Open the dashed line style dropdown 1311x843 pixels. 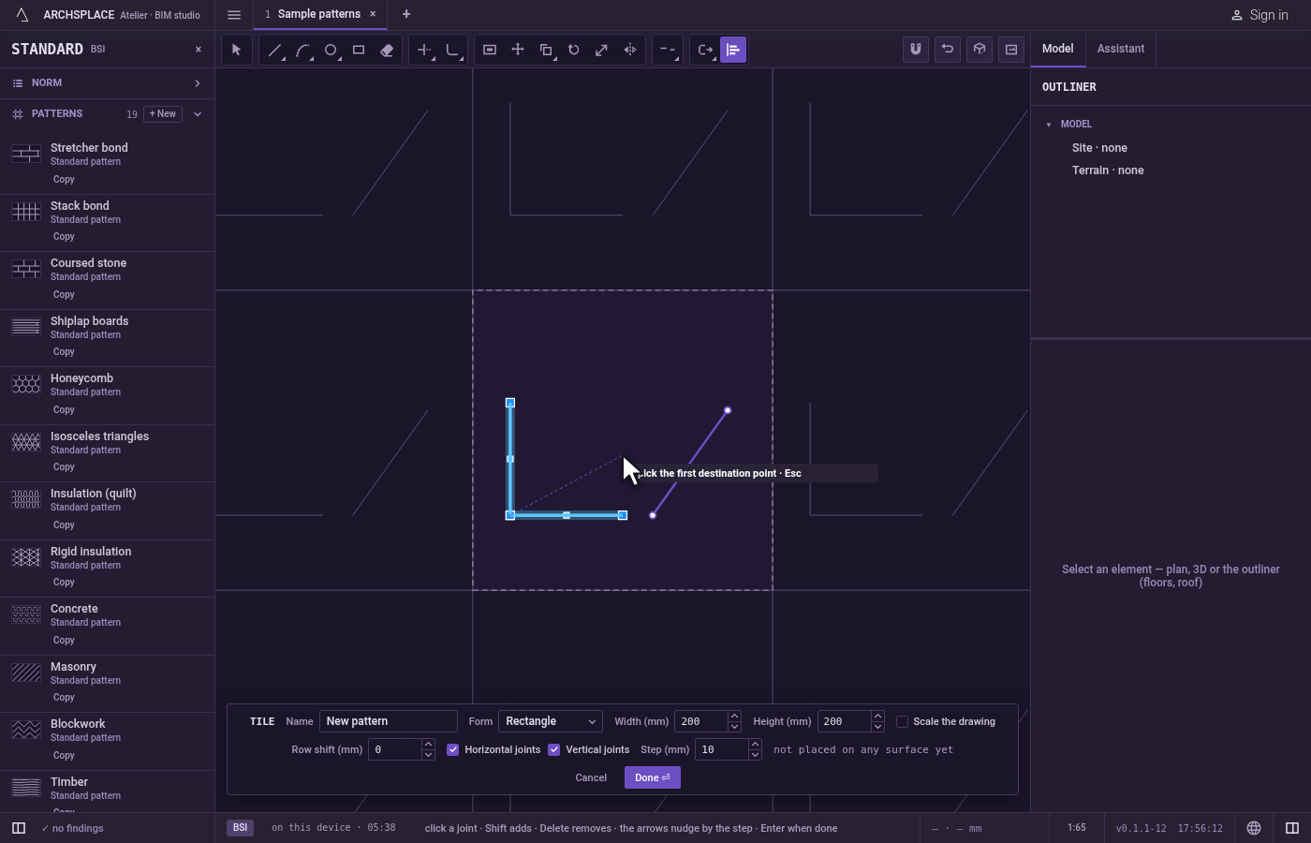pyautogui.click(x=668, y=50)
